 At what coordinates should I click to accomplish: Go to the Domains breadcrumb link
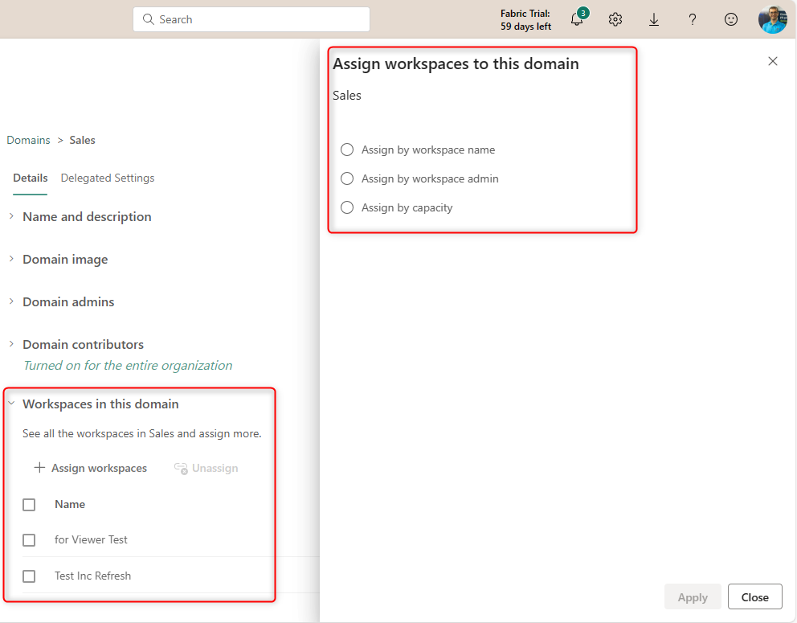pyautogui.click(x=28, y=140)
